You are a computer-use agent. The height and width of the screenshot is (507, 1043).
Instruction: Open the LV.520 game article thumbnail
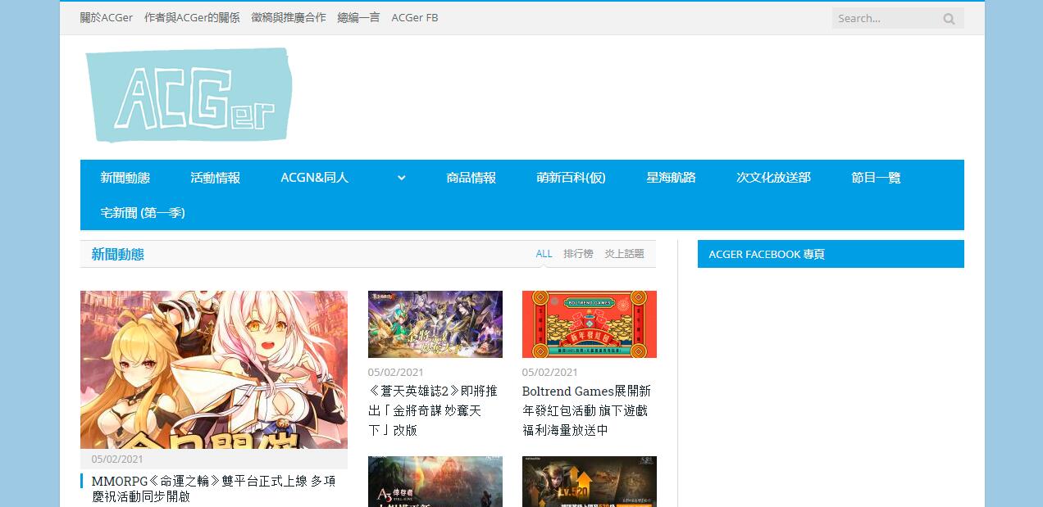click(x=590, y=482)
